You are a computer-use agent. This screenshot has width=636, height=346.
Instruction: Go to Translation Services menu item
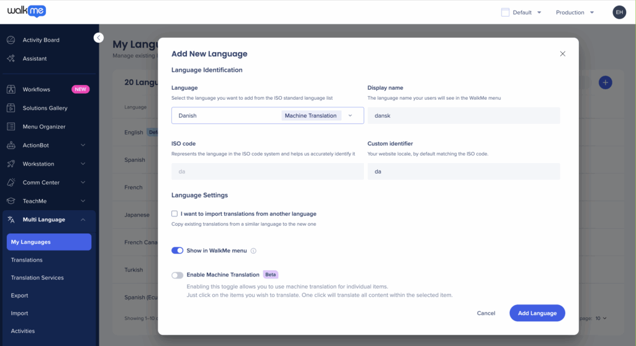(x=37, y=278)
